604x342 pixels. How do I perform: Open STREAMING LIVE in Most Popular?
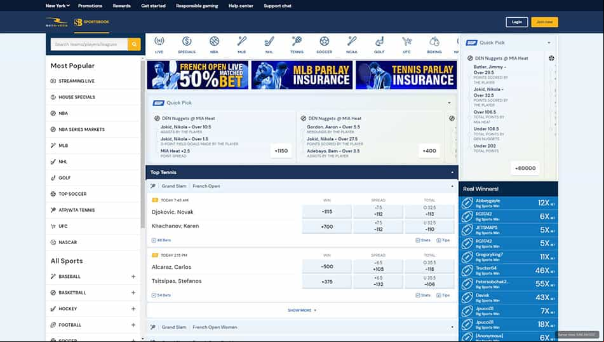93,81
